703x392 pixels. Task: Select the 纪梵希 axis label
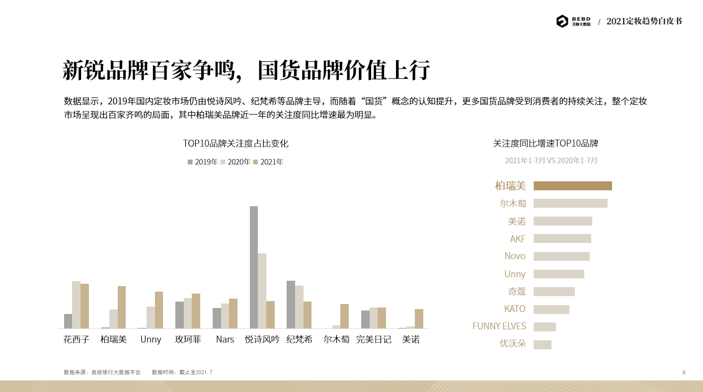click(x=300, y=339)
